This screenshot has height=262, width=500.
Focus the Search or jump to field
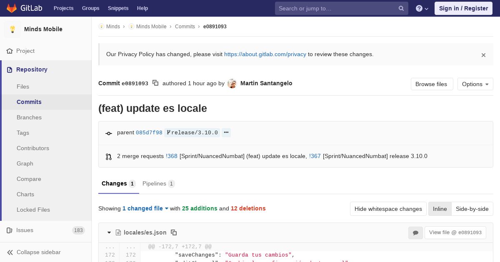tap(341, 8)
